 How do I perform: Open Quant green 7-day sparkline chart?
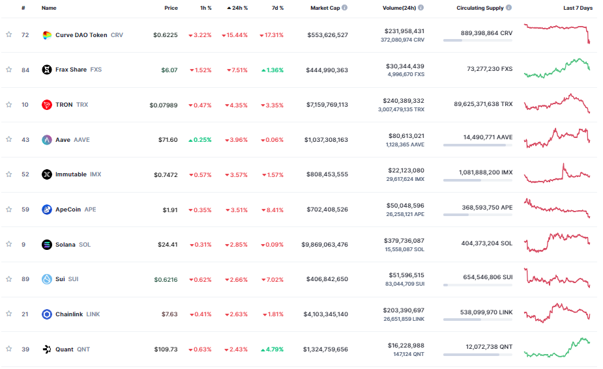557,348
